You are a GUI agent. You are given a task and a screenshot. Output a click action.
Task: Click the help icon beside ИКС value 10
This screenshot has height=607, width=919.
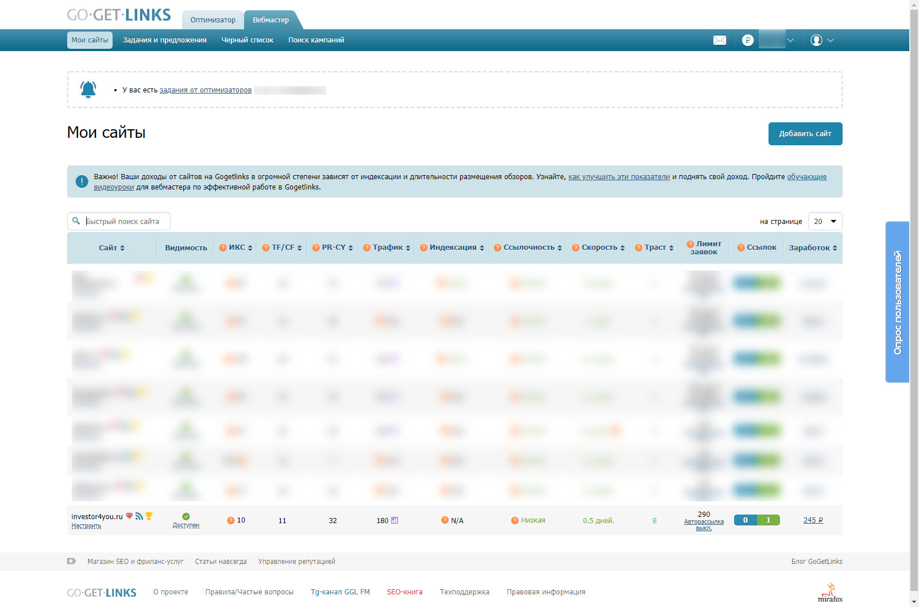(231, 521)
